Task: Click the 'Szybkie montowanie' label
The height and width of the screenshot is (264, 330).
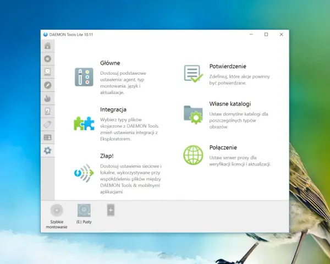Action: pos(57,224)
